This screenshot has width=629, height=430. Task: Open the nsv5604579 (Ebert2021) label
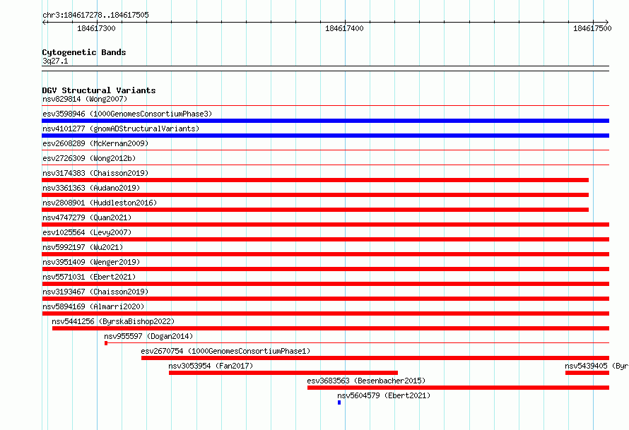[x=384, y=395]
